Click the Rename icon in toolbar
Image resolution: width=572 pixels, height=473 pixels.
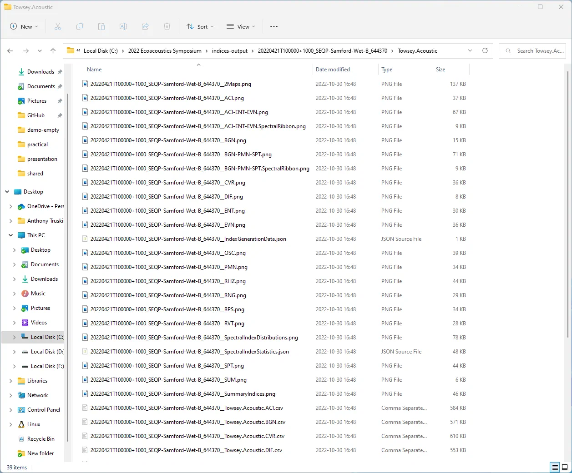click(123, 26)
